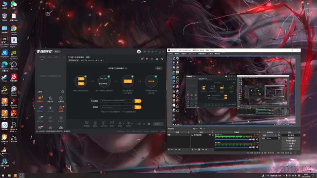Screen dimensions: 317x178
Task: Move the scene up with the arrow icon
Action: click(176, 150)
